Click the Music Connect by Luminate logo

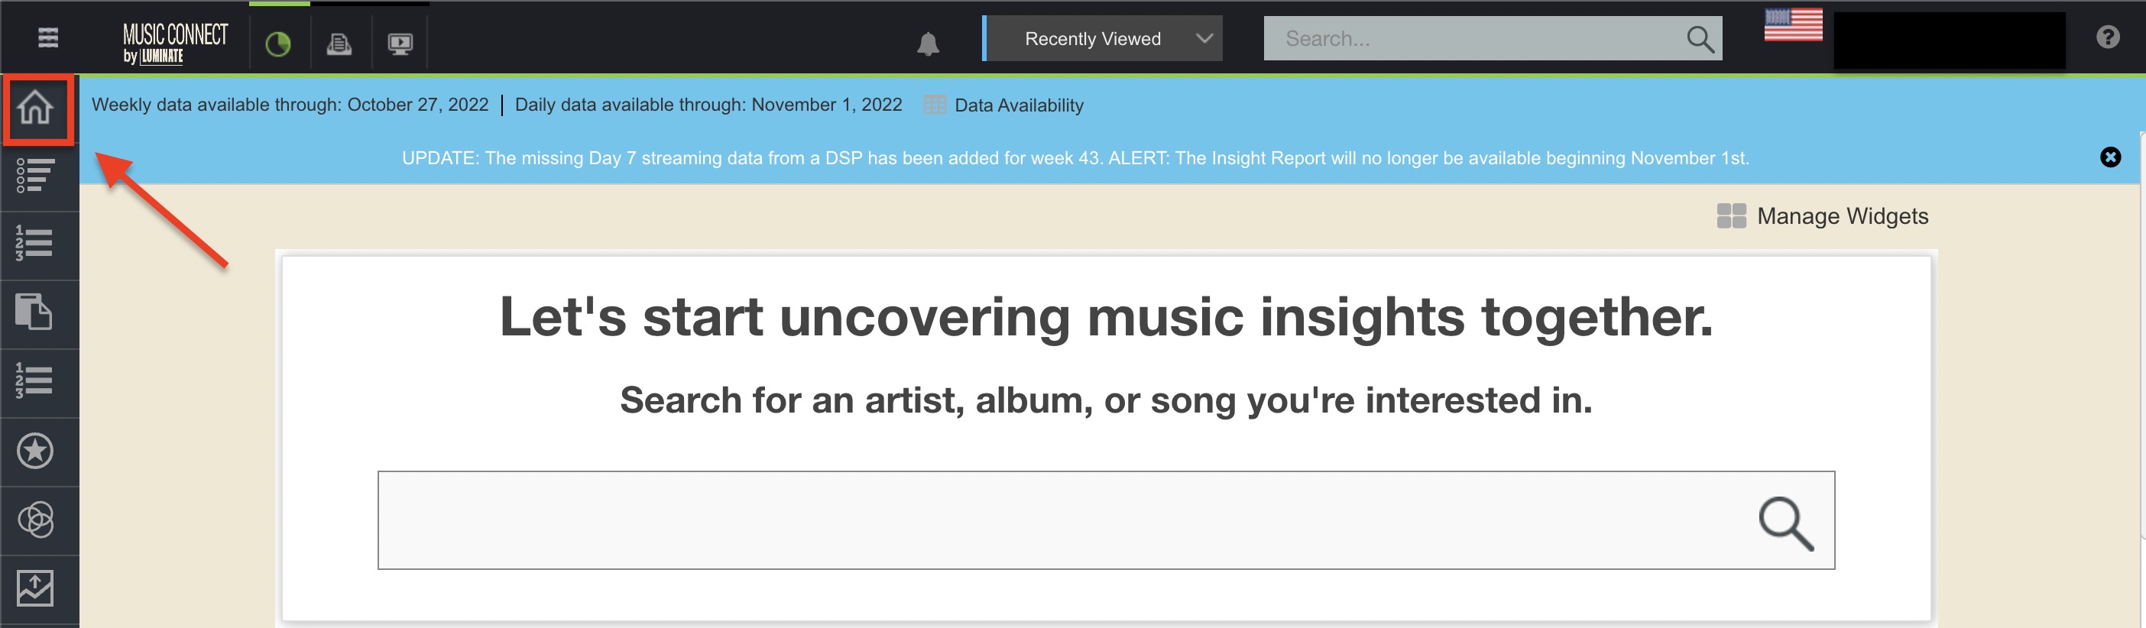(175, 43)
